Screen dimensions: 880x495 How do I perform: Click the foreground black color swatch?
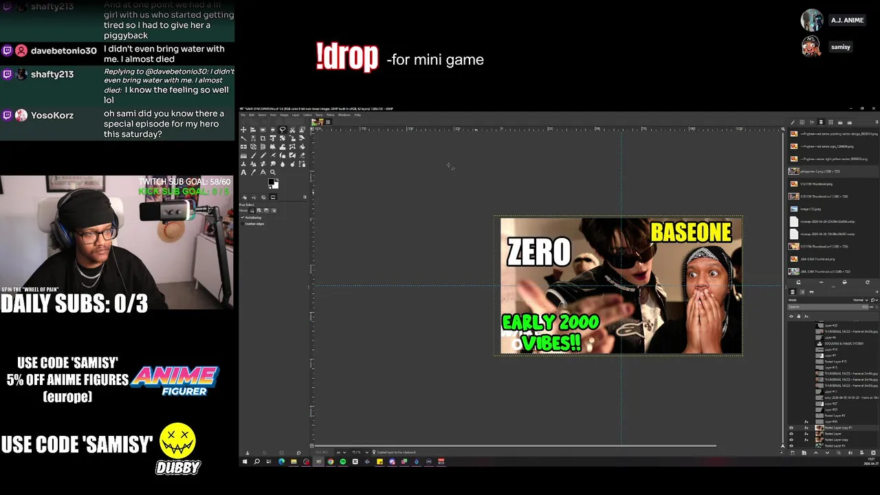[x=271, y=181]
